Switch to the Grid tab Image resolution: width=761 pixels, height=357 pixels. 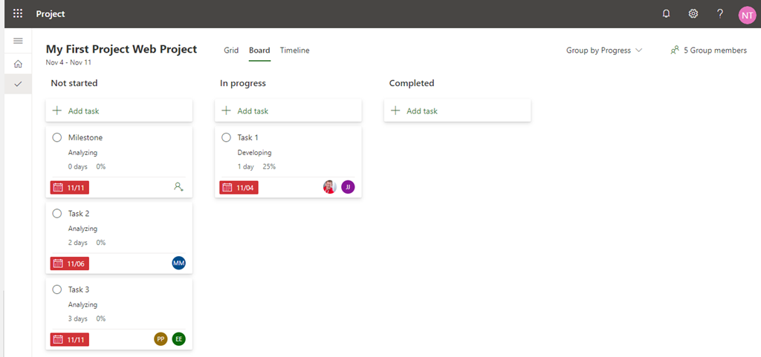231,50
